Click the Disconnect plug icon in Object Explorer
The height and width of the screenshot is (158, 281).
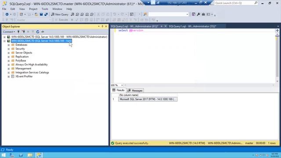point(23,32)
